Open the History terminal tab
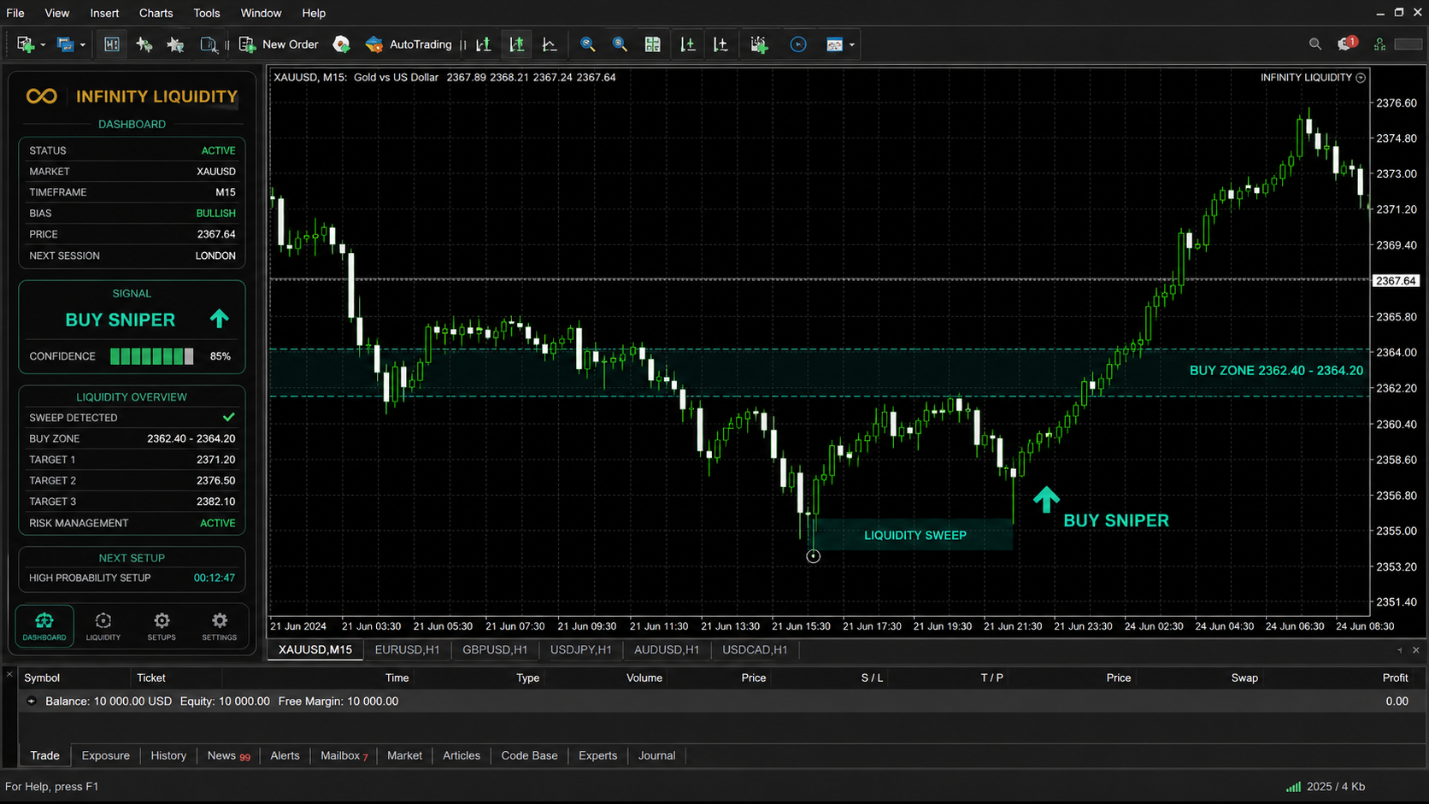1429x804 pixels. (168, 756)
